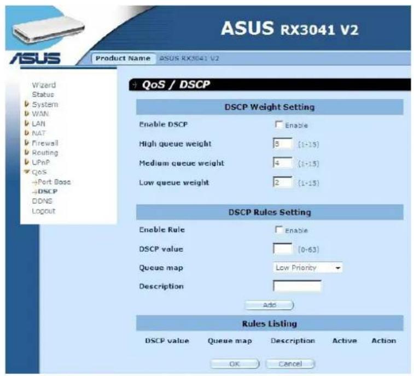Viewport: 414px width, 376px height.
Task: Click the Medium queue weight field
Action: coord(283,163)
